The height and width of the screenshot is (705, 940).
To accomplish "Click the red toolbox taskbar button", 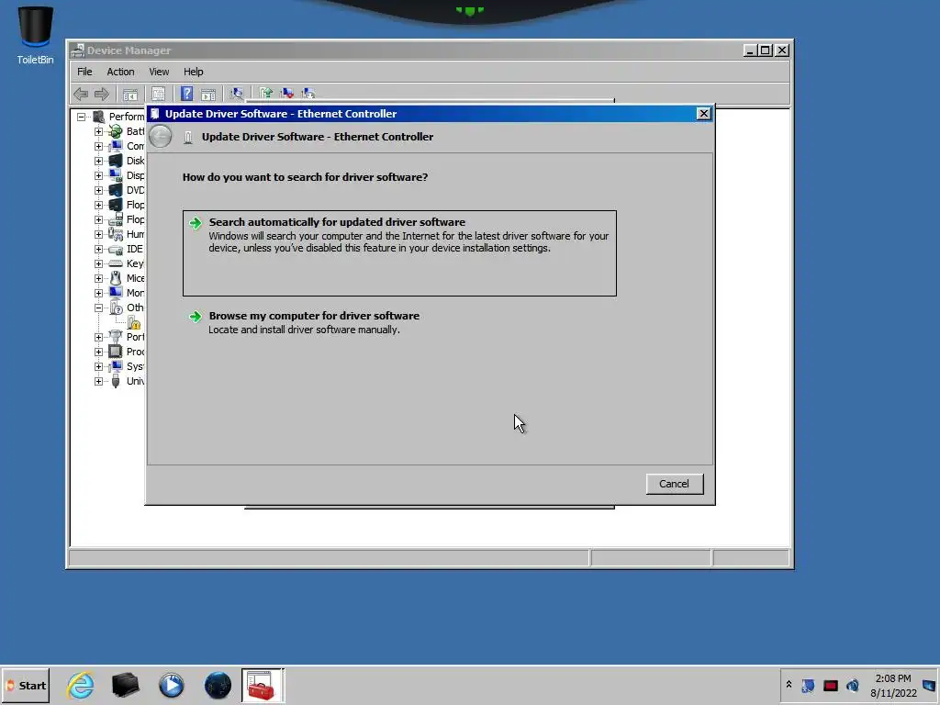I will 262,685.
